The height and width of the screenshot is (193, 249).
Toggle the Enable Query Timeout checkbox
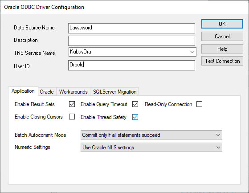click(135, 104)
